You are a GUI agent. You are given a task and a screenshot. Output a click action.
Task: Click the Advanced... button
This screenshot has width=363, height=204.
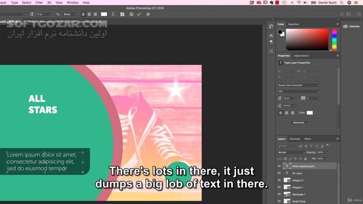pyautogui.click(x=299, y=123)
